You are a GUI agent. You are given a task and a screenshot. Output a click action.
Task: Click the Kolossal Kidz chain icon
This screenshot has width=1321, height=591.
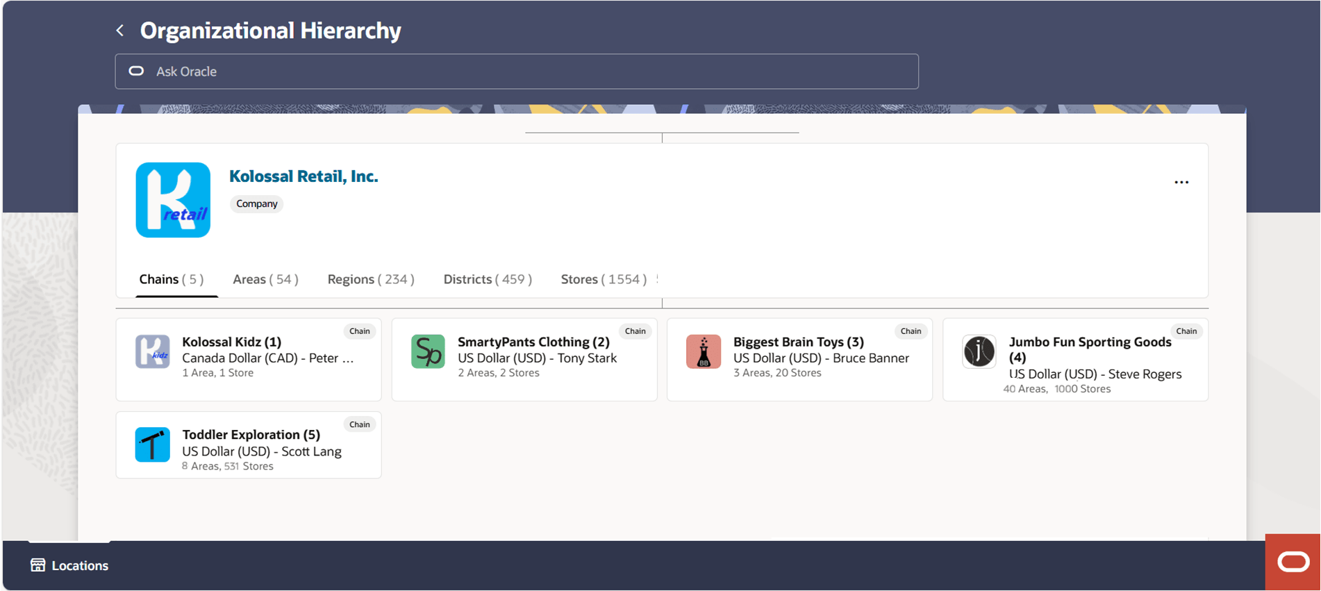click(153, 351)
